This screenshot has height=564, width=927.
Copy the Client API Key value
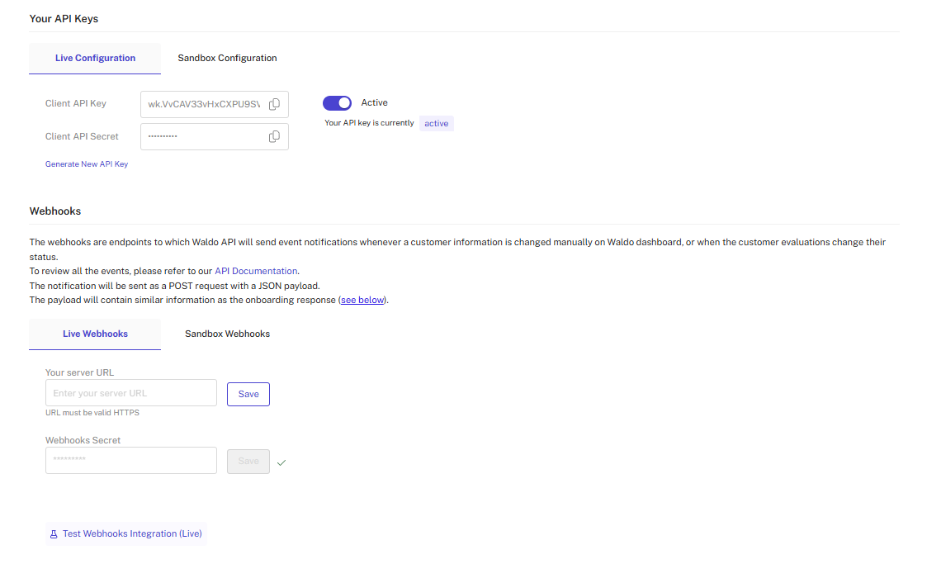[x=274, y=104]
